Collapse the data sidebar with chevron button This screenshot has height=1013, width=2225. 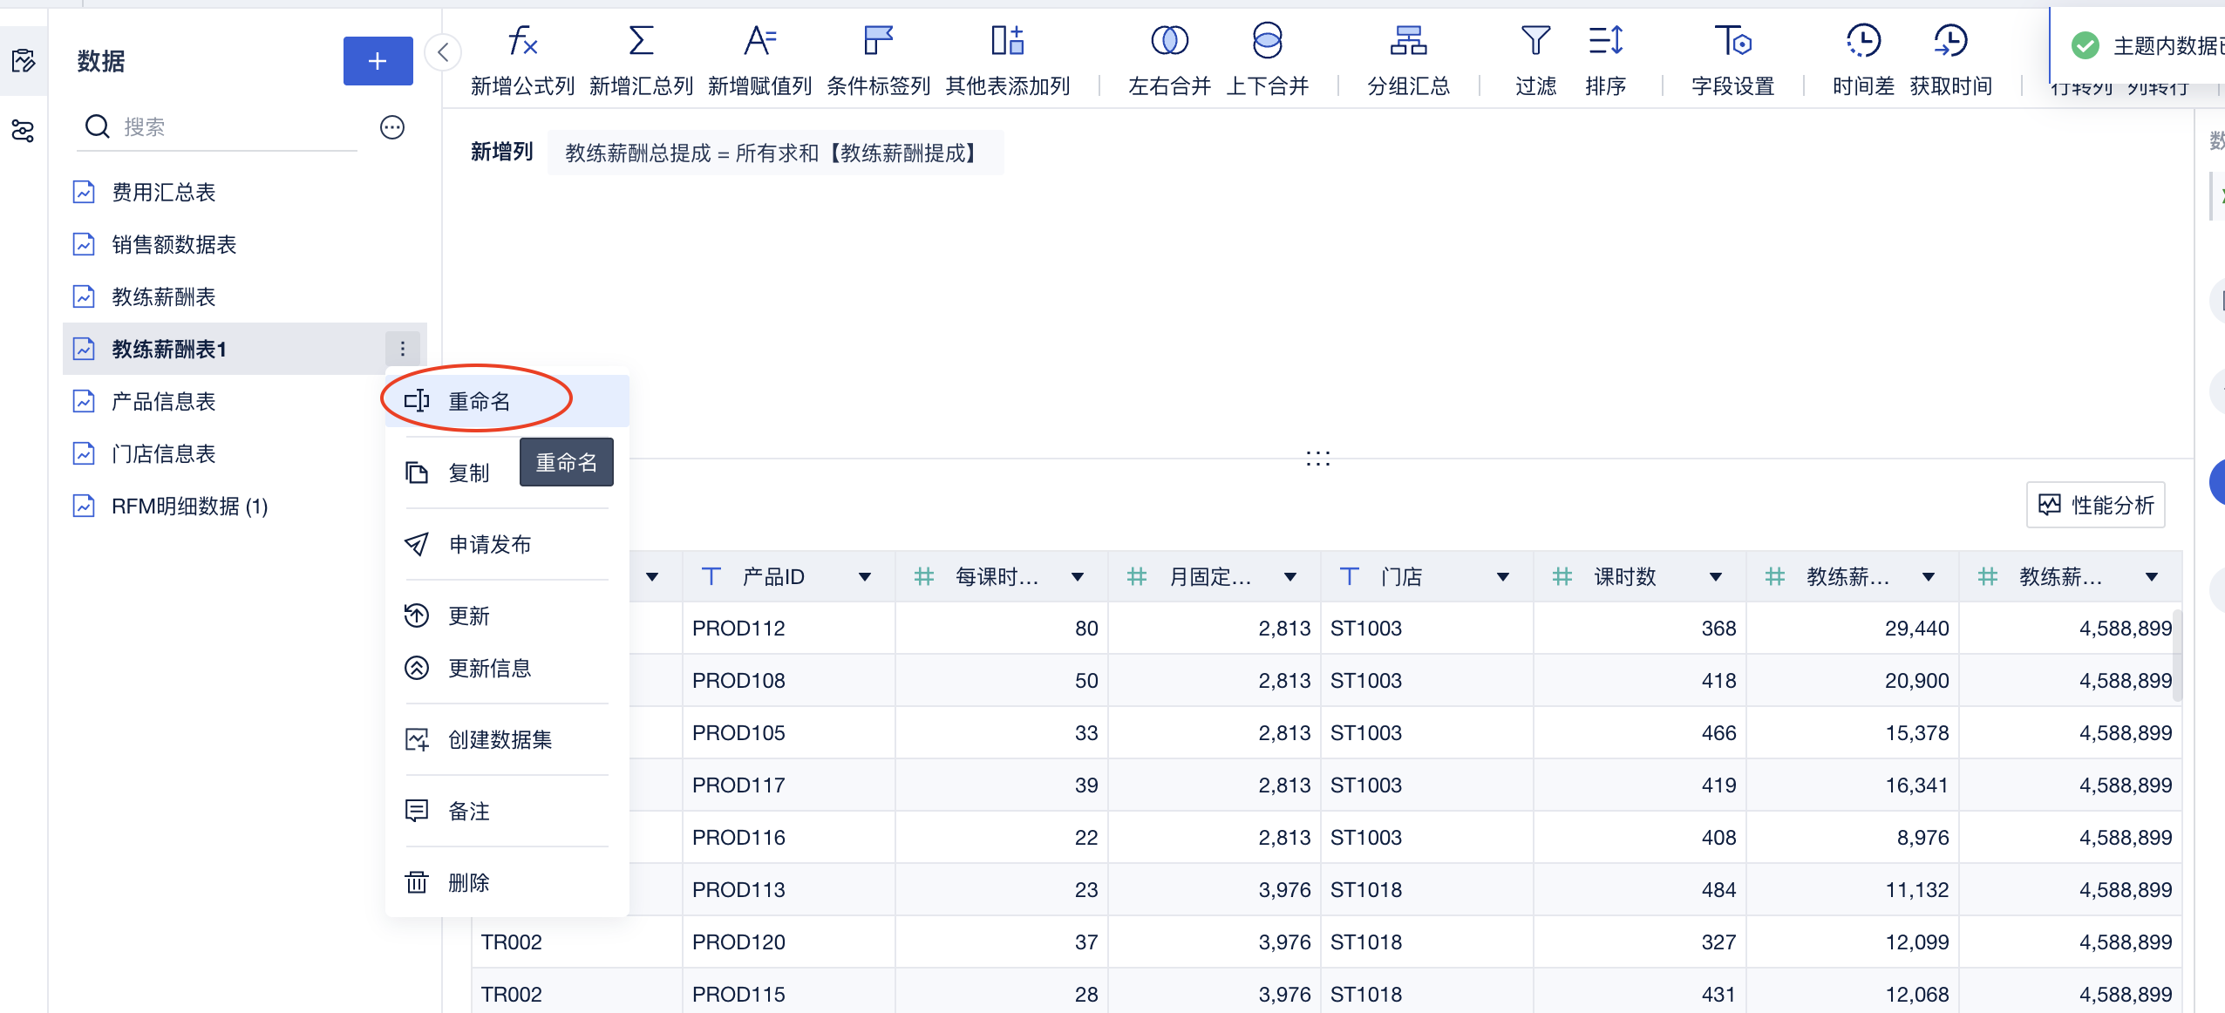pyautogui.click(x=443, y=53)
